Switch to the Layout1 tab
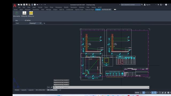Screen dimensions: 171x96 [24, 90]
